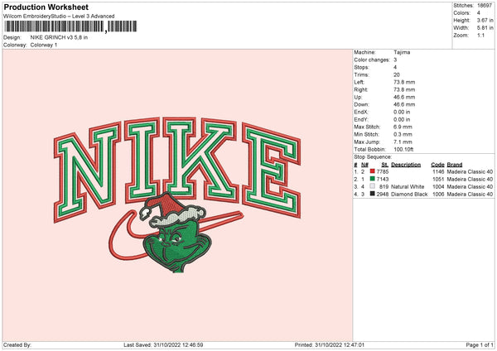Select the Zoom value 1:1
Image resolution: width=497 pixels, height=351 pixels.
(480, 35)
